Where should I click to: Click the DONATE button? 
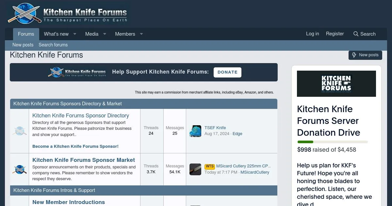pyautogui.click(x=227, y=72)
